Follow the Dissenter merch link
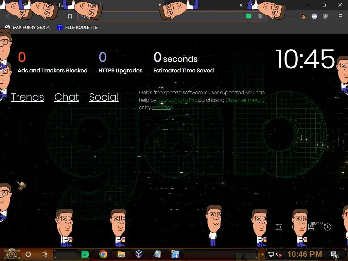 tap(245, 100)
